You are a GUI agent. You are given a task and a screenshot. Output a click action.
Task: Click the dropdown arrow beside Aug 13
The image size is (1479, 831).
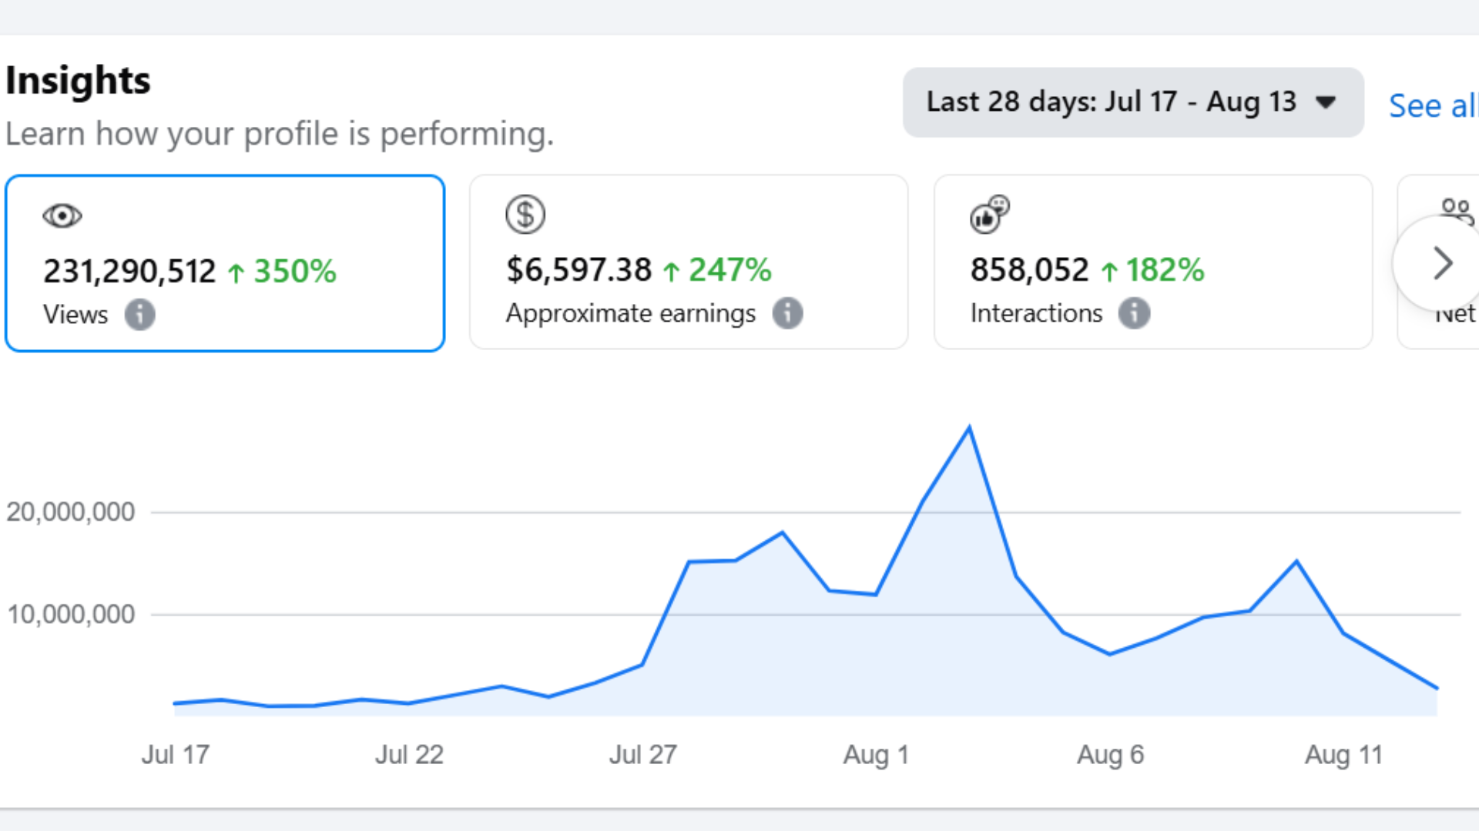(1326, 102)
